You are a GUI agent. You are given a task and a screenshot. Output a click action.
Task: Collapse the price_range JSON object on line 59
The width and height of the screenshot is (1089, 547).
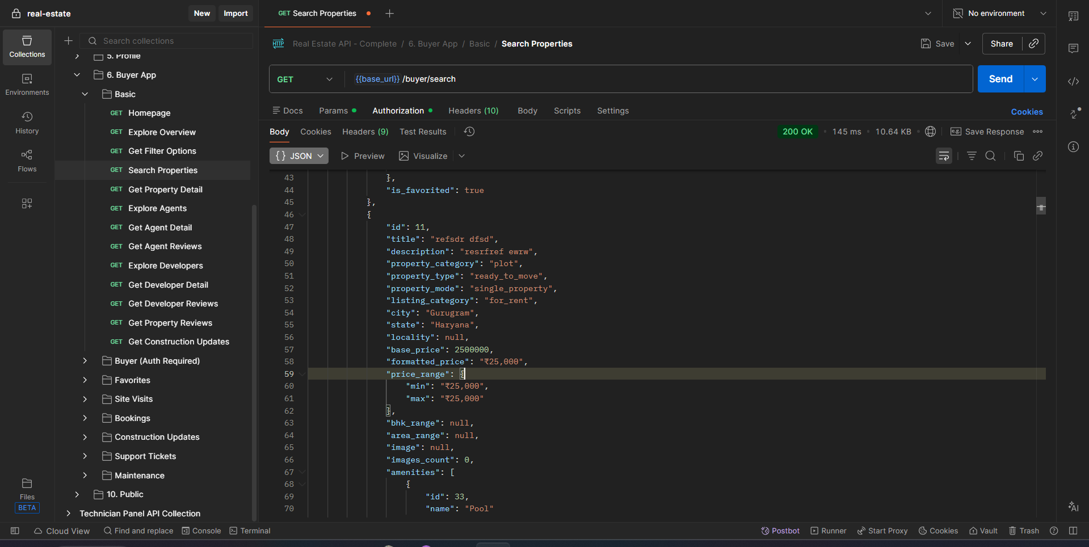(x=302, y=374)
